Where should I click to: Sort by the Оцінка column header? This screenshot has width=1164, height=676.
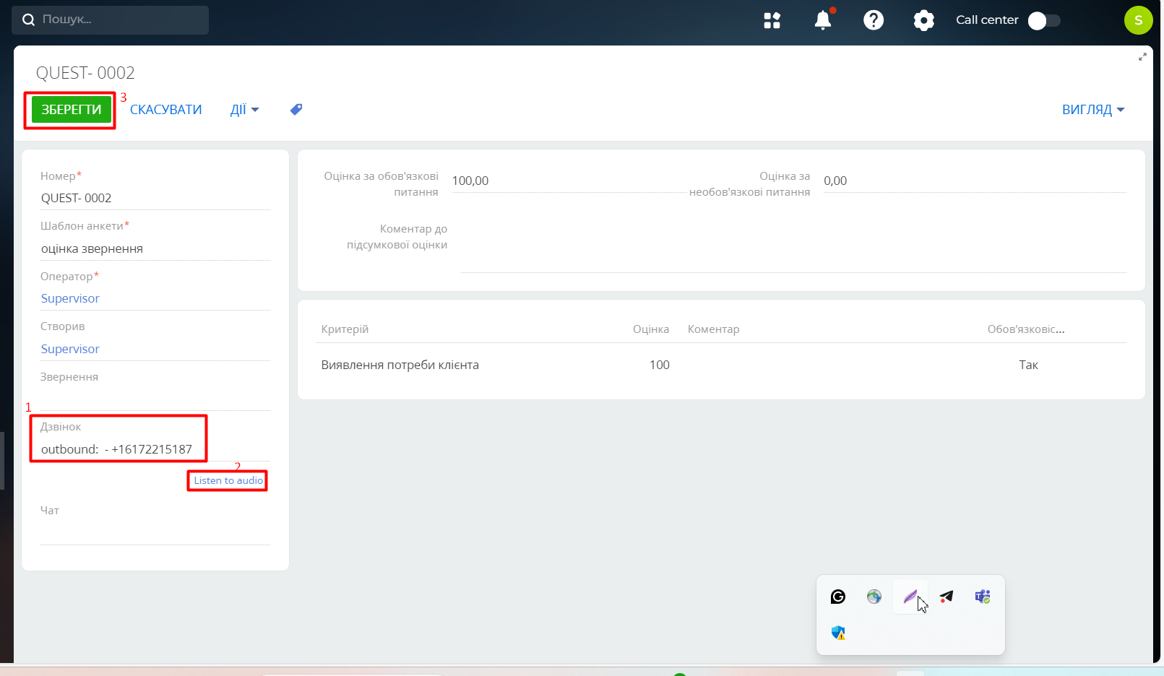[x=651, y=329]
